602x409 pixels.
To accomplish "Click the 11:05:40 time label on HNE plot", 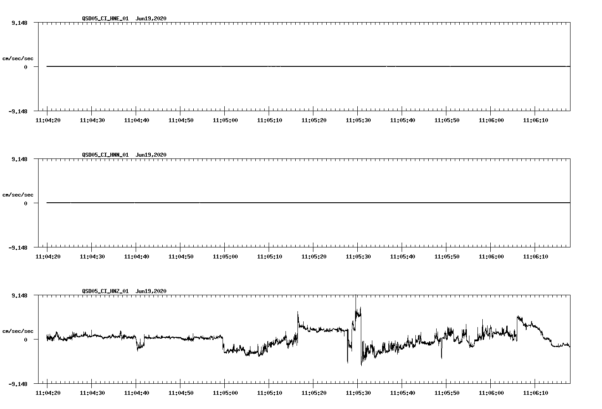I will 403,120.
